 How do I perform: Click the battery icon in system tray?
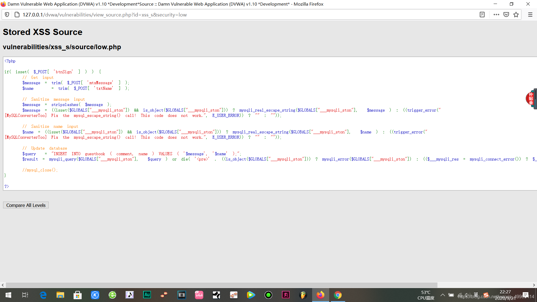(x=451, y=295)
